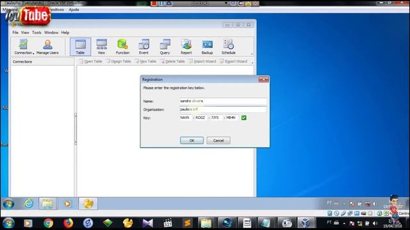The width and height of the screenshot is (410, 230).
Task: Open the Connection tool in the Navicat toolbar
Action: (x=23, y=47)
